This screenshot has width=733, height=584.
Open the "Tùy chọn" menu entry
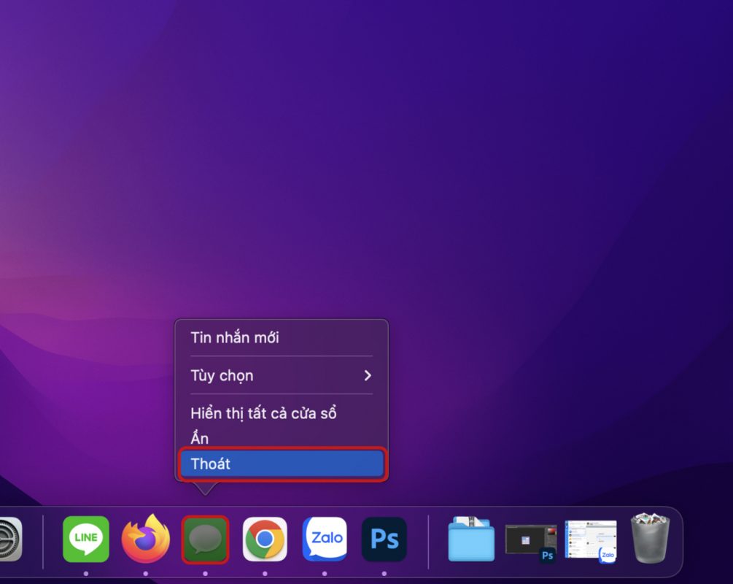coord(222,375)
